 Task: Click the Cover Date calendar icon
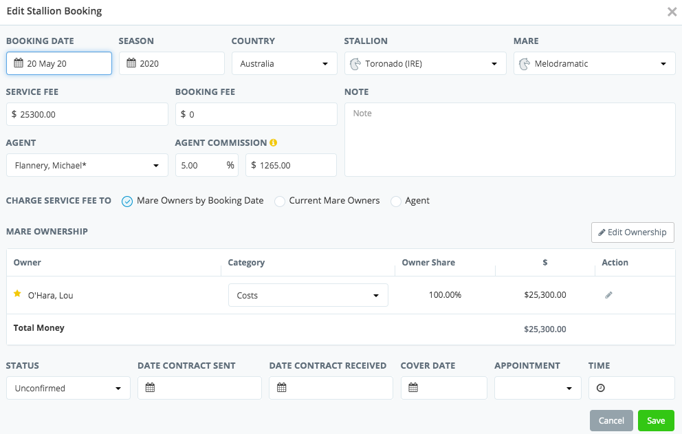coord(412,388)
